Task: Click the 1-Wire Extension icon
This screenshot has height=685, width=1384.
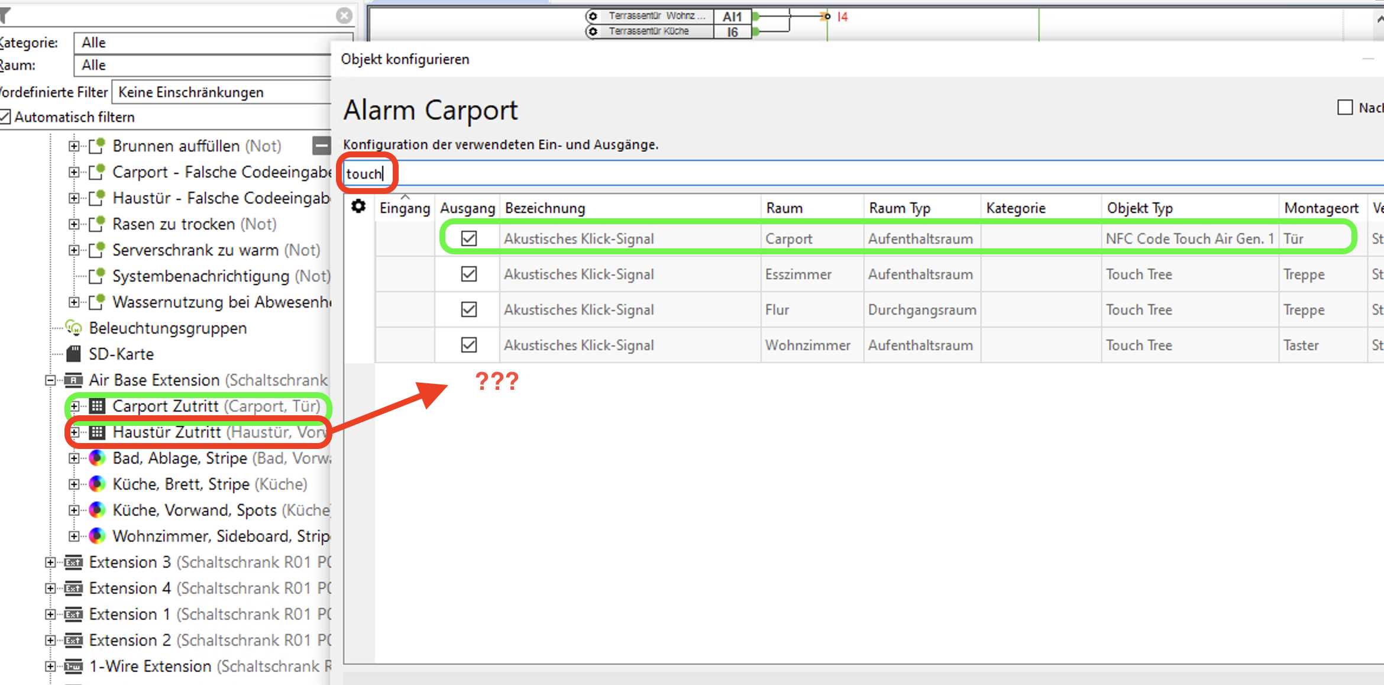Action: point(73,666)
